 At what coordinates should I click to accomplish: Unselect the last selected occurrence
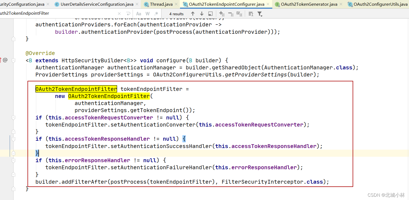tap(231, 14)
